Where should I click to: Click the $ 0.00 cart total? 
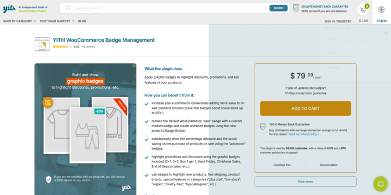point(363,21)
